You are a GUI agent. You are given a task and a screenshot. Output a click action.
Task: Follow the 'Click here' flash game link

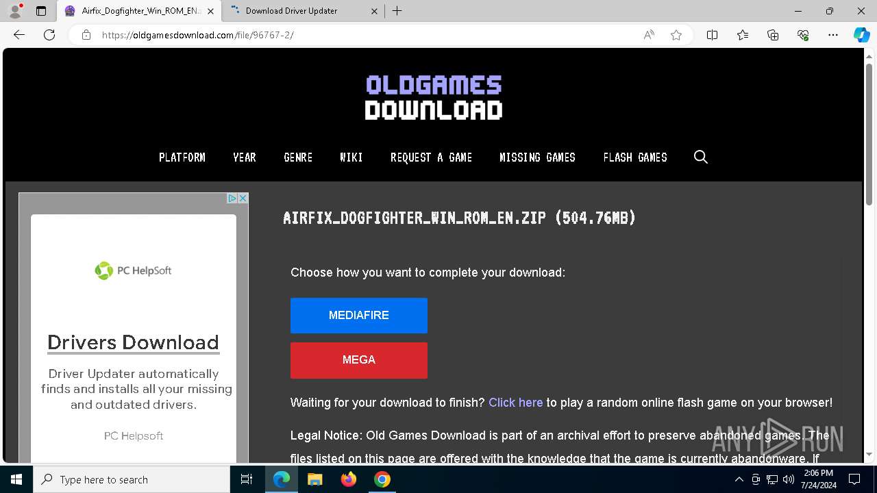[x=515, y=403]
